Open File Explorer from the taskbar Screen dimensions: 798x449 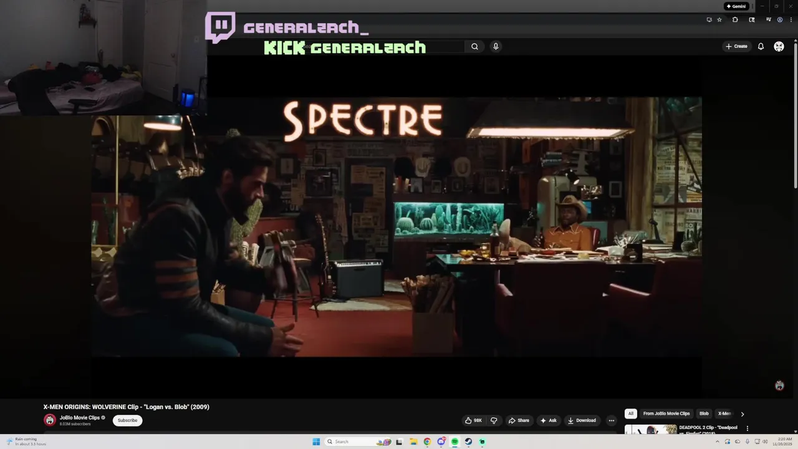click(x=413, y=442)
